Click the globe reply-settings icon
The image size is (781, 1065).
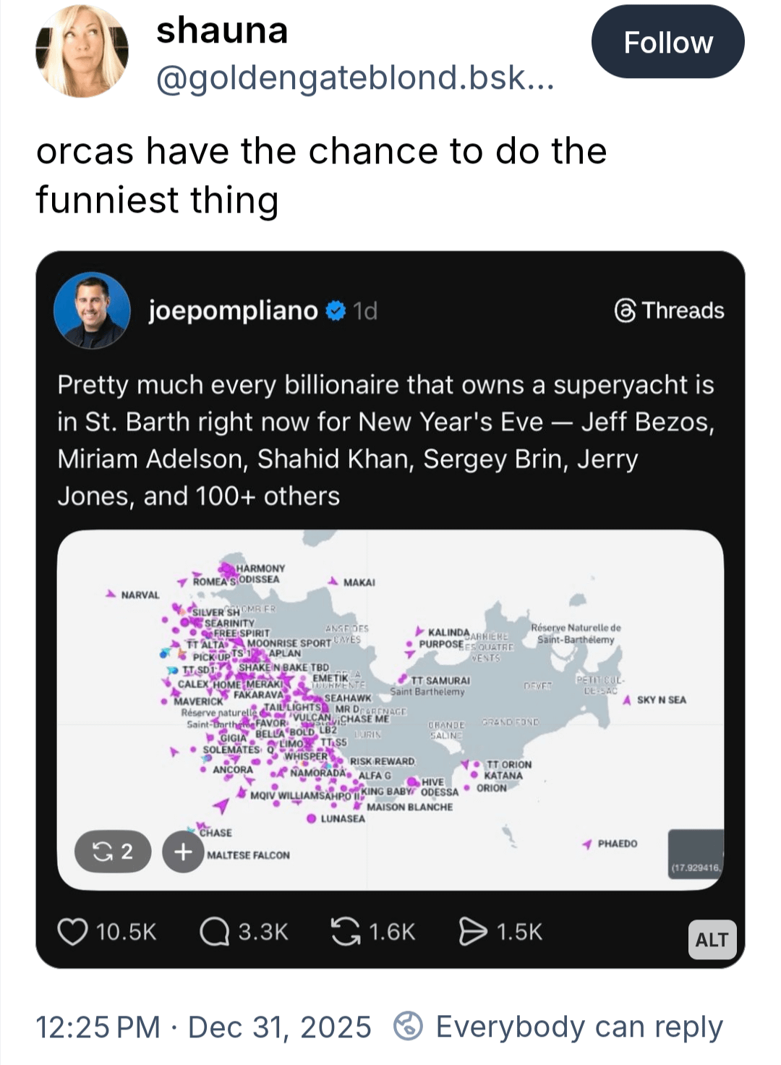407,1027
